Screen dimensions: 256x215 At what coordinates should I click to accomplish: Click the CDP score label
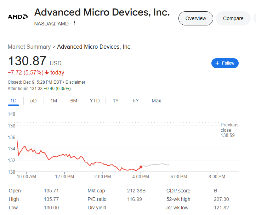tap(178, 191)
